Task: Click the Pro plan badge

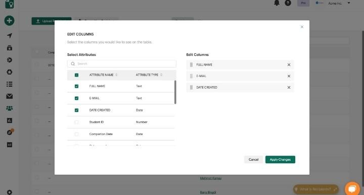Action: pyautogui.click(x=303, y=3)
